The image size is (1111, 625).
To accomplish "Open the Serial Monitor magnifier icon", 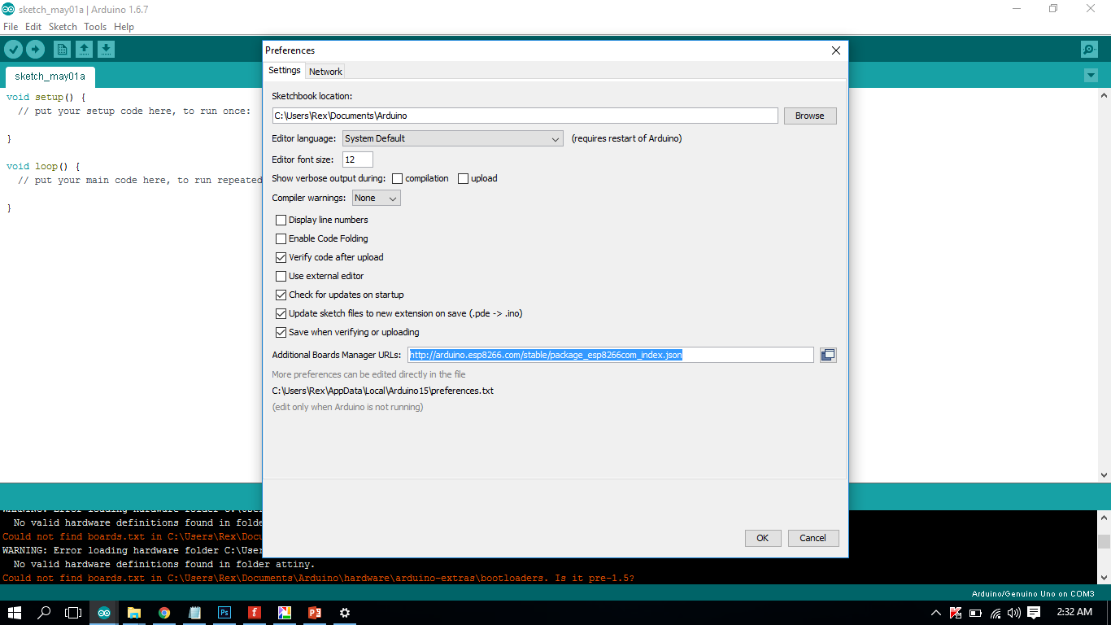I will click(1089, 50).
